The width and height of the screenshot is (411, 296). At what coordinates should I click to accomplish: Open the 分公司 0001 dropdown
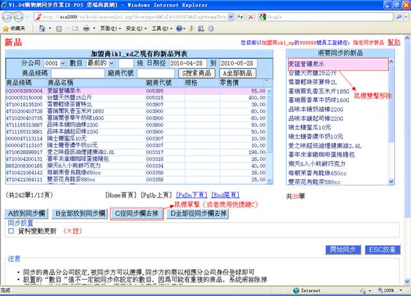tap(54, 63)
